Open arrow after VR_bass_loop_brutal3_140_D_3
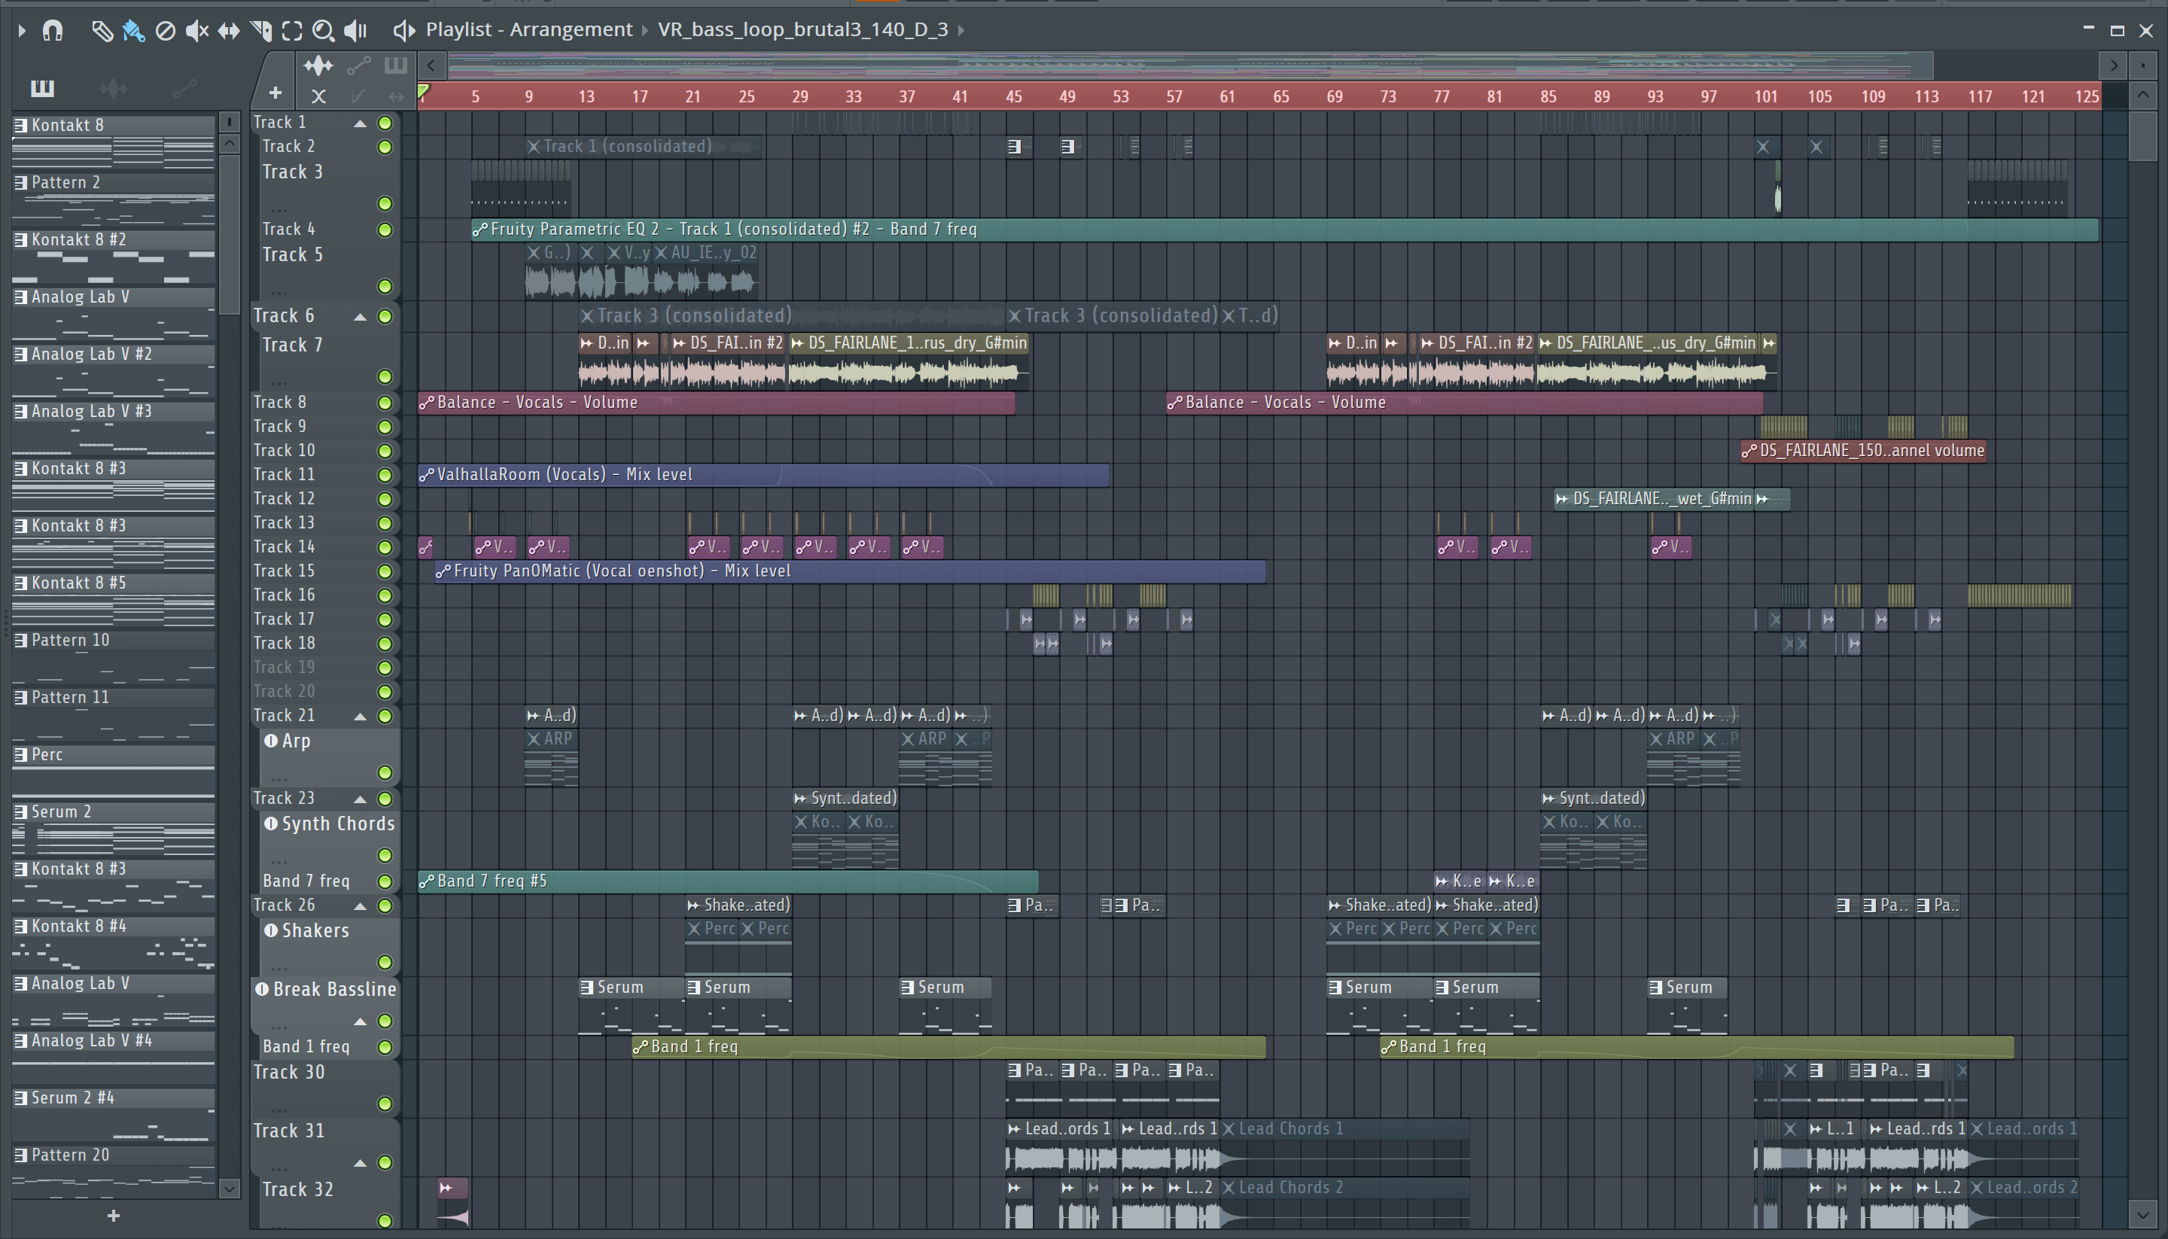 point(961,31)
